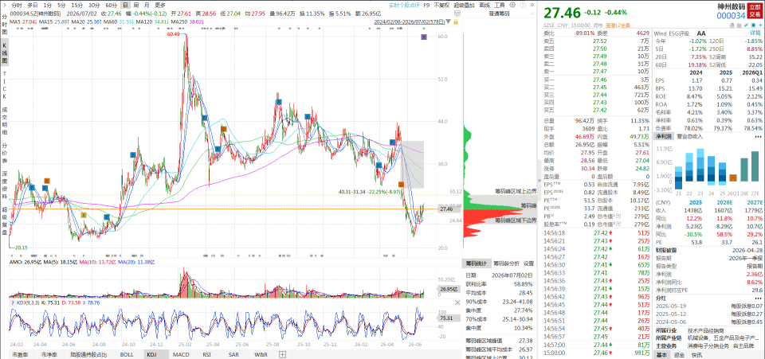
Task: Select 基本 bottom tab
Action: (662, 354)
